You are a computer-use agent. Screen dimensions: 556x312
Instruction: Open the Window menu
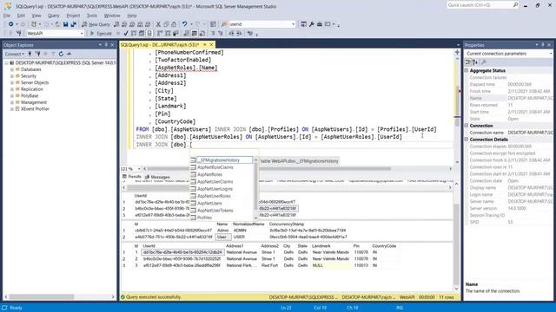point(112,16)
